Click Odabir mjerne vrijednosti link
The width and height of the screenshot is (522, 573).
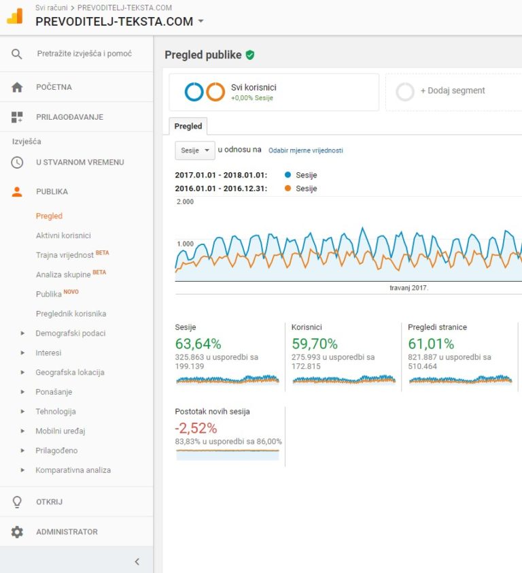tap(306, 150)
